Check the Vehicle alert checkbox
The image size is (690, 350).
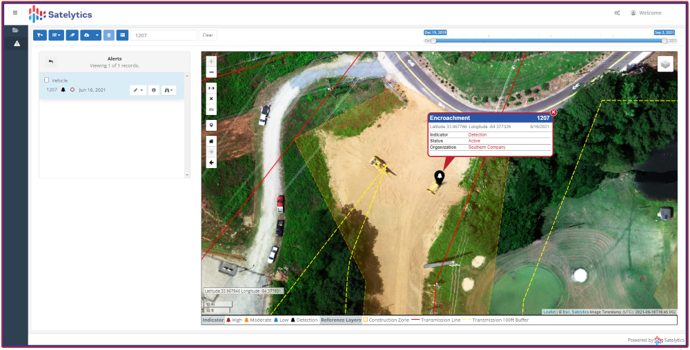pos(47,81)
